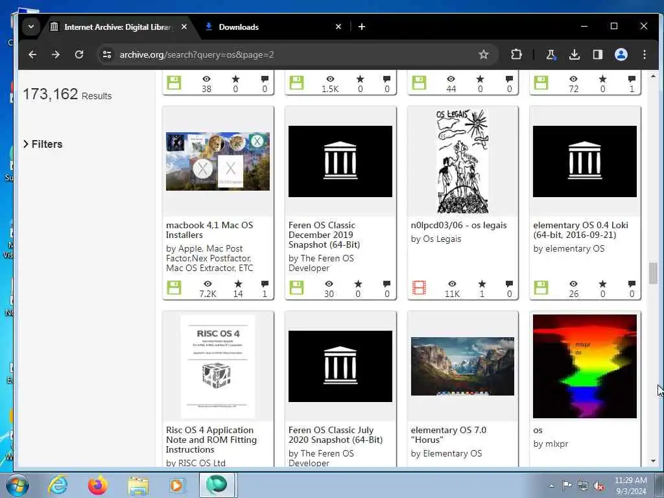Viewport: 664px width, 498px height.
Task: Open the Windows Start menu
Action: (x=17, y=485)
